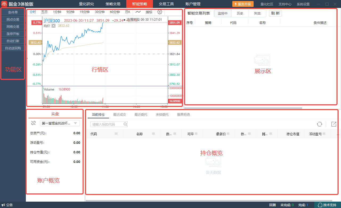Click the line chart style icon
Screen dimensions: 341x208
pos(138,12)
